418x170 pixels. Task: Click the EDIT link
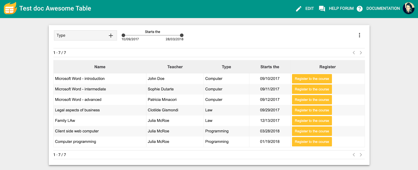310,9
